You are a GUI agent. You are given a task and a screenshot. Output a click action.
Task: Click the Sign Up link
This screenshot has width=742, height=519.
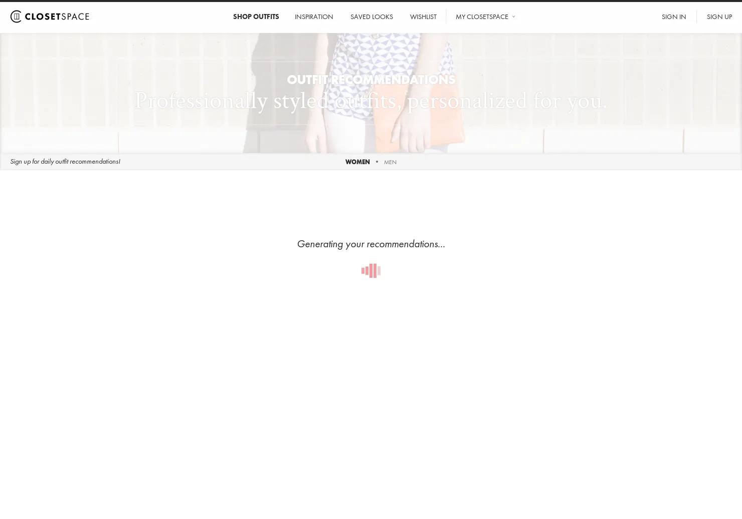click(719, 17)
